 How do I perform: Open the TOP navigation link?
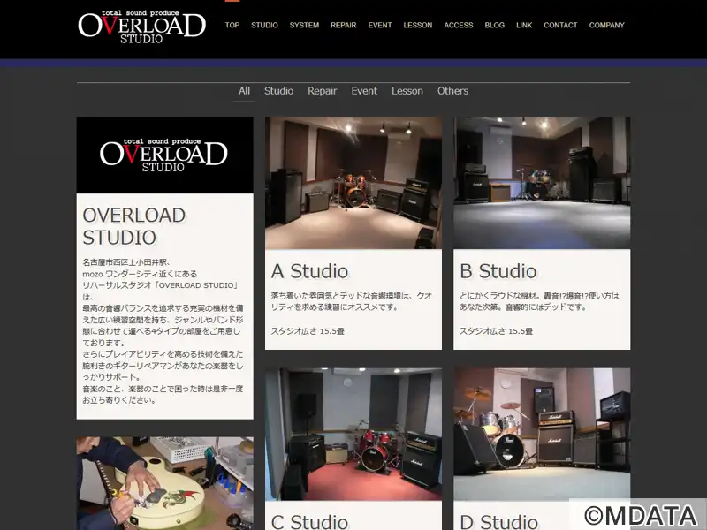pyautogui.click(x=232, y=26)
